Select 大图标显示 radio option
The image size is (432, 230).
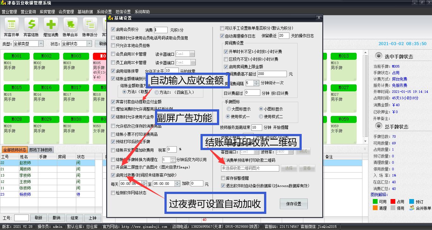[229, 109]
